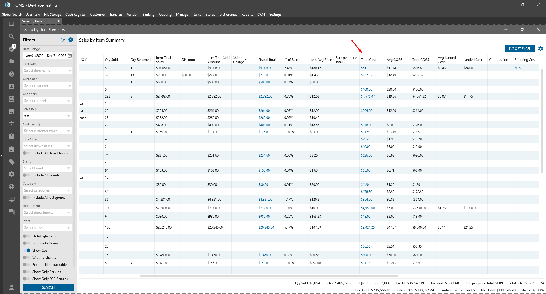Image resolution: width=546 pixels, height=294 pixels.
Task: Click the chat bubbles sidebar icon
Action: tap(11, 211)
